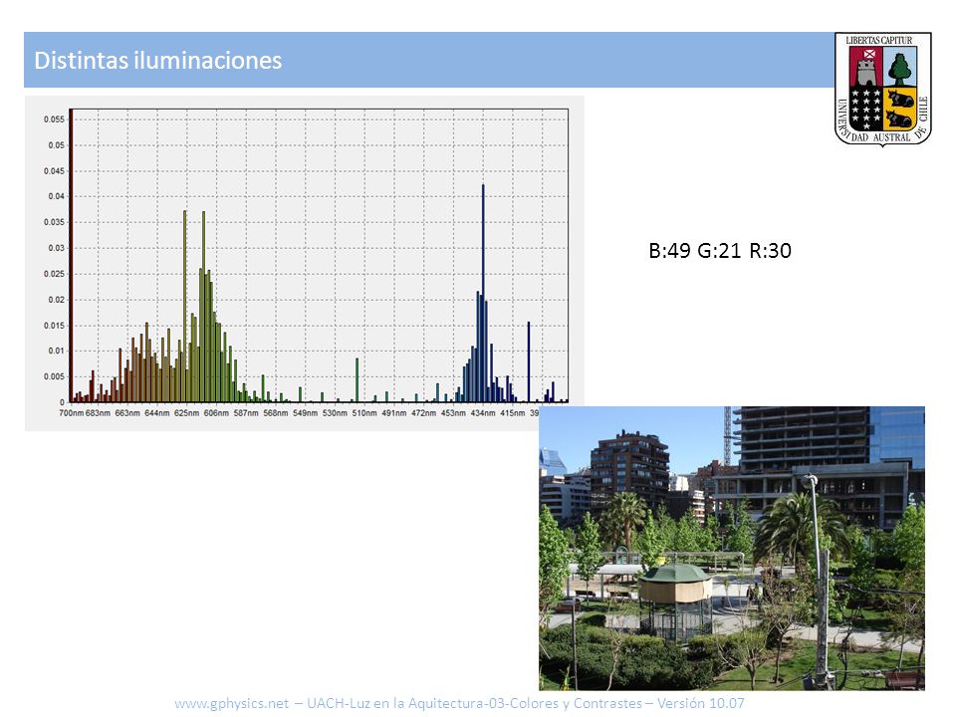Click the '0.04' y-axis value
Viewport: 956px width, 717px height.
coord(56,196)
